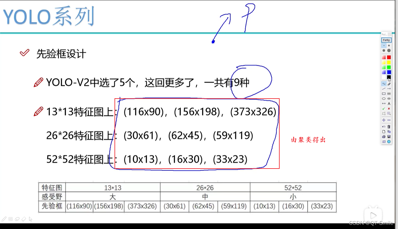Click table cell (373x326)
The height and width of the screenshot is (229, 398).
[142, 206]
